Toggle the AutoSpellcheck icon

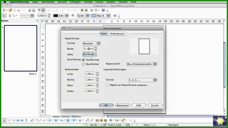pyautogui.click(x=43, y=10)
